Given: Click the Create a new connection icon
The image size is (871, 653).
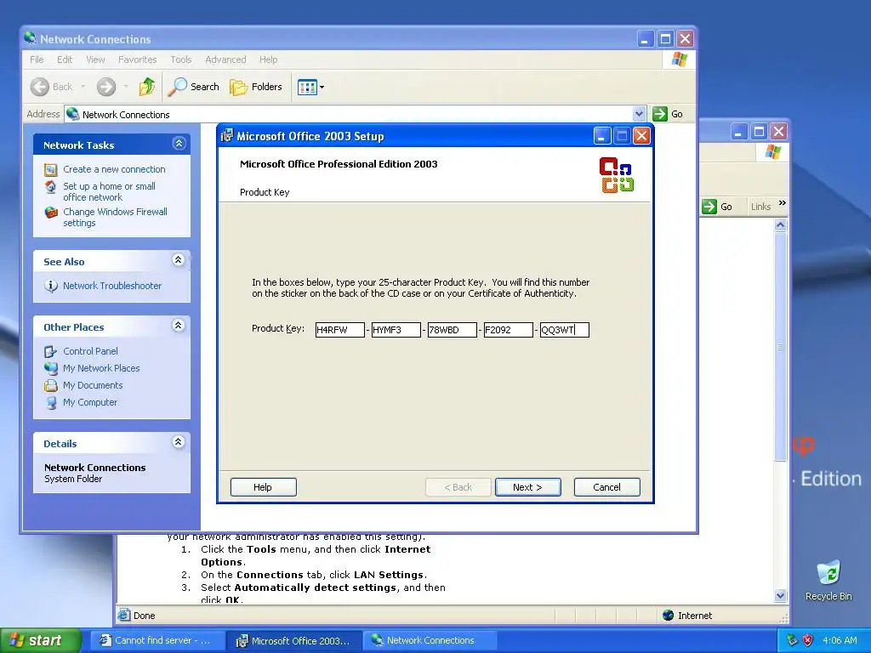Looking at the screenshot, I should coord(50,169).
